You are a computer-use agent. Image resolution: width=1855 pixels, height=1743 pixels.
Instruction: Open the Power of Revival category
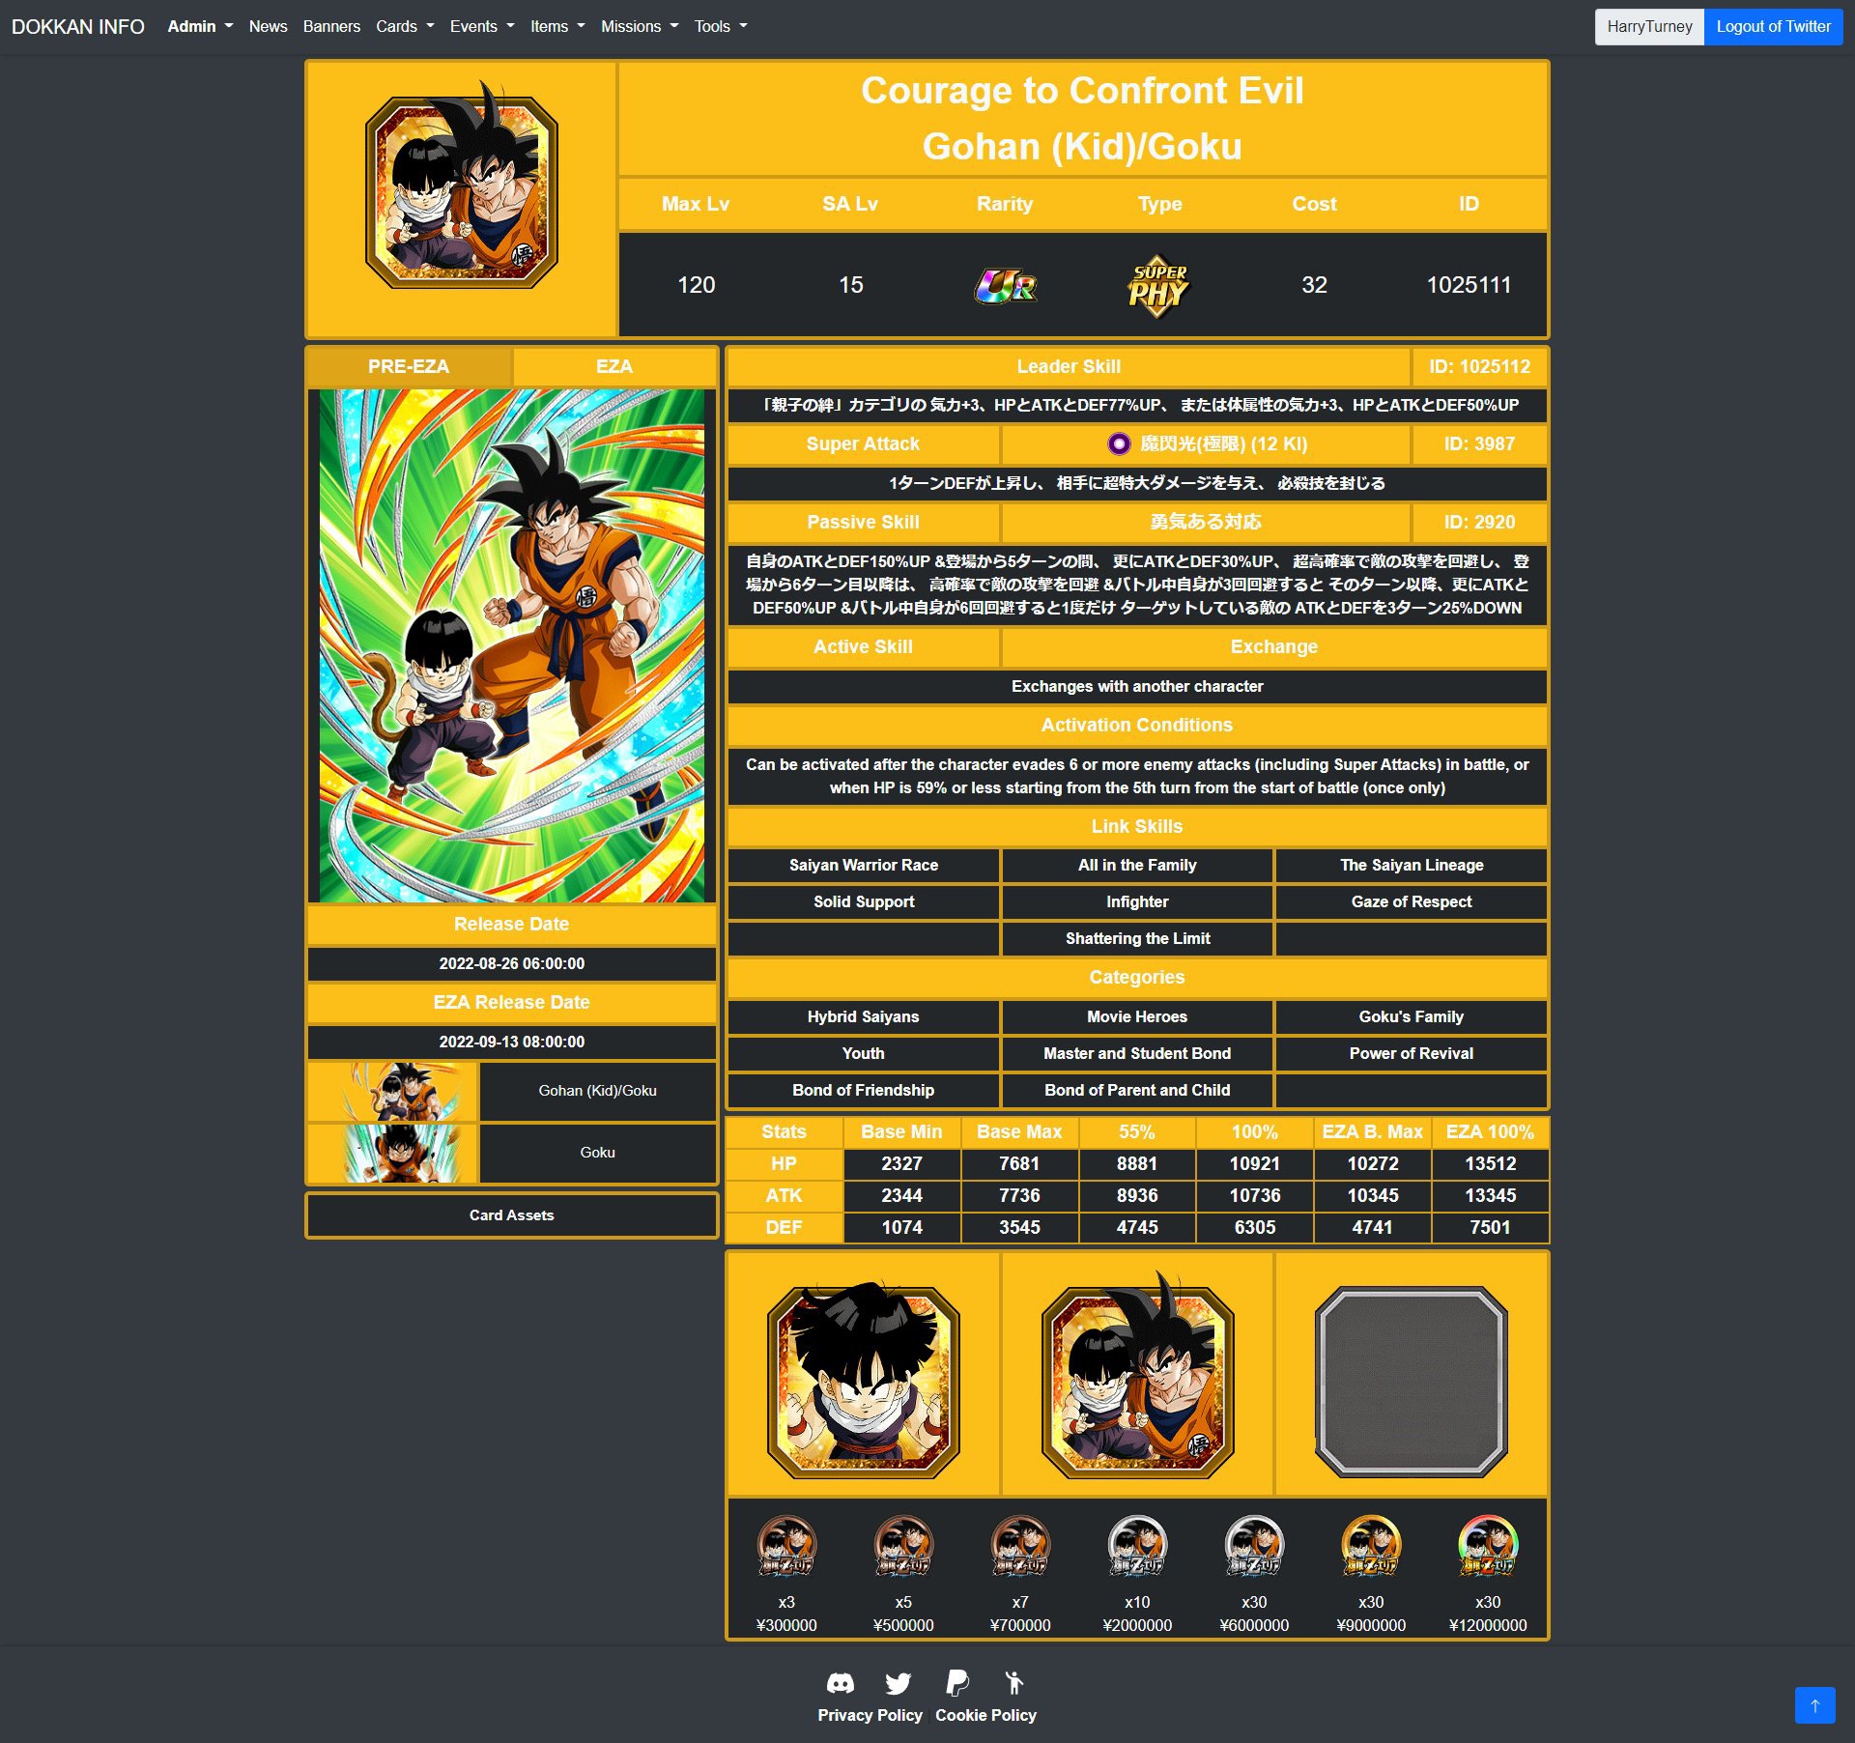click(x=1412, y=1053)
